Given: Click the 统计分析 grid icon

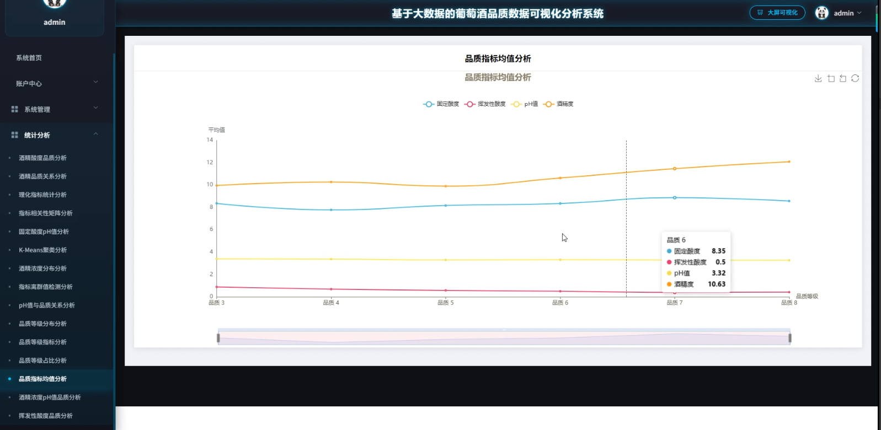Looking at the screenshot, I should tap(15, 135).
